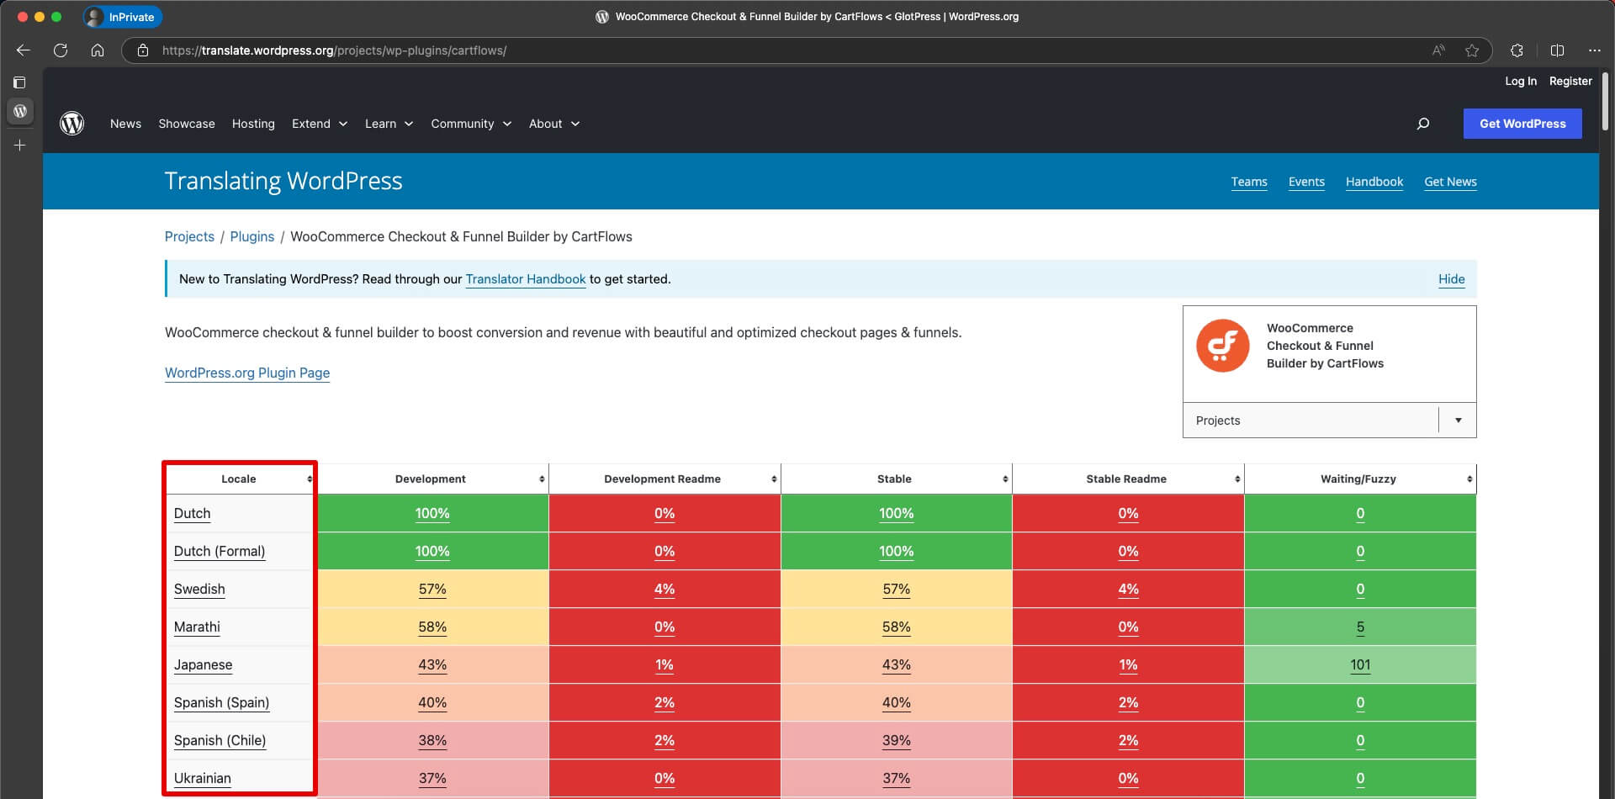Sort table by Locale column
This screenshot has height=799, width=1615.
(x=239, y=479)
